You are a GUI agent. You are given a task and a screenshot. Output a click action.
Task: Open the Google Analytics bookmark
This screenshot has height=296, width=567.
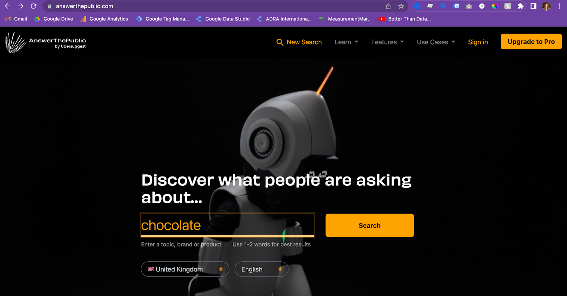104,19
